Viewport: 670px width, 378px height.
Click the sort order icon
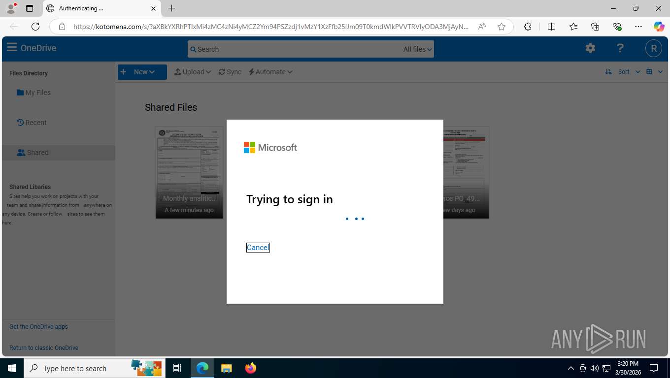click(608, 72)
